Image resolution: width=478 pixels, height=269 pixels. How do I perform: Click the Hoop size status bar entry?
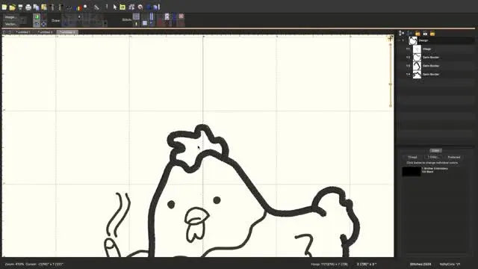click(x=329, y=264)
